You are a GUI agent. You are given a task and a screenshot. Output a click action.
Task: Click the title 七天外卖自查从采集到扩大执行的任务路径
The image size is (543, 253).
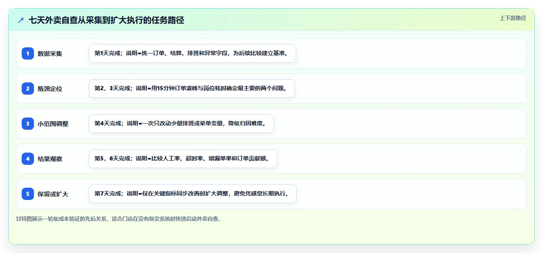click(106, 20)
